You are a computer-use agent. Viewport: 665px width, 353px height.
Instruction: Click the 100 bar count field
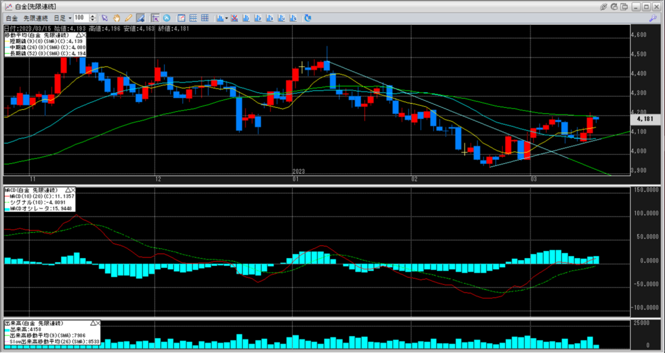click(x=81, y=18)
